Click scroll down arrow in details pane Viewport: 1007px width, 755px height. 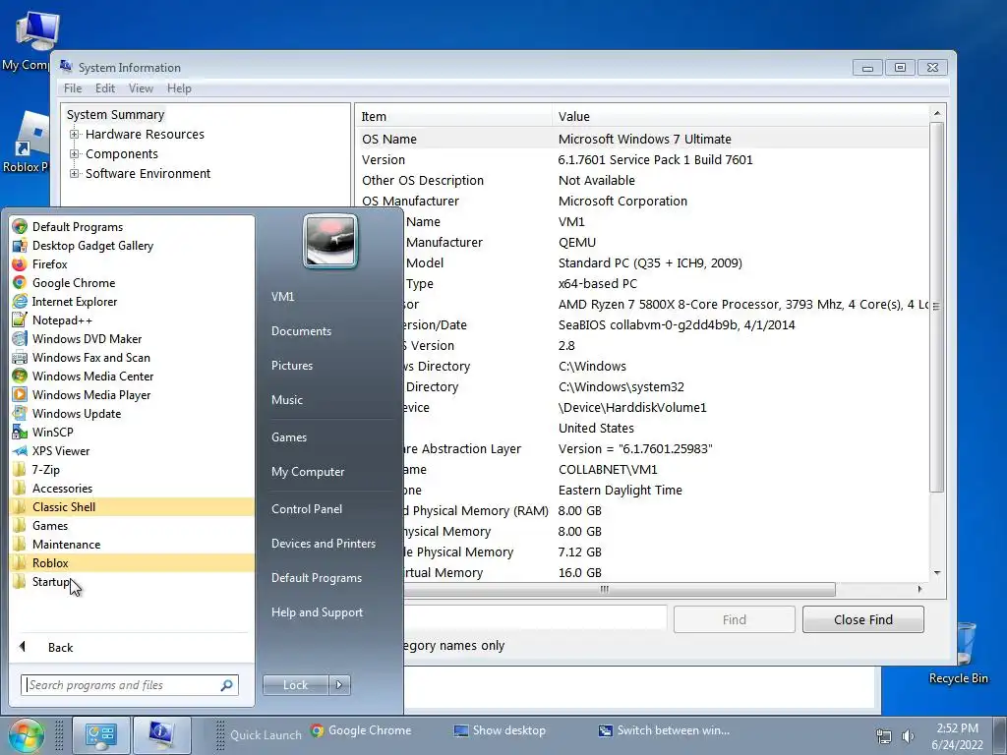[937, 573]
